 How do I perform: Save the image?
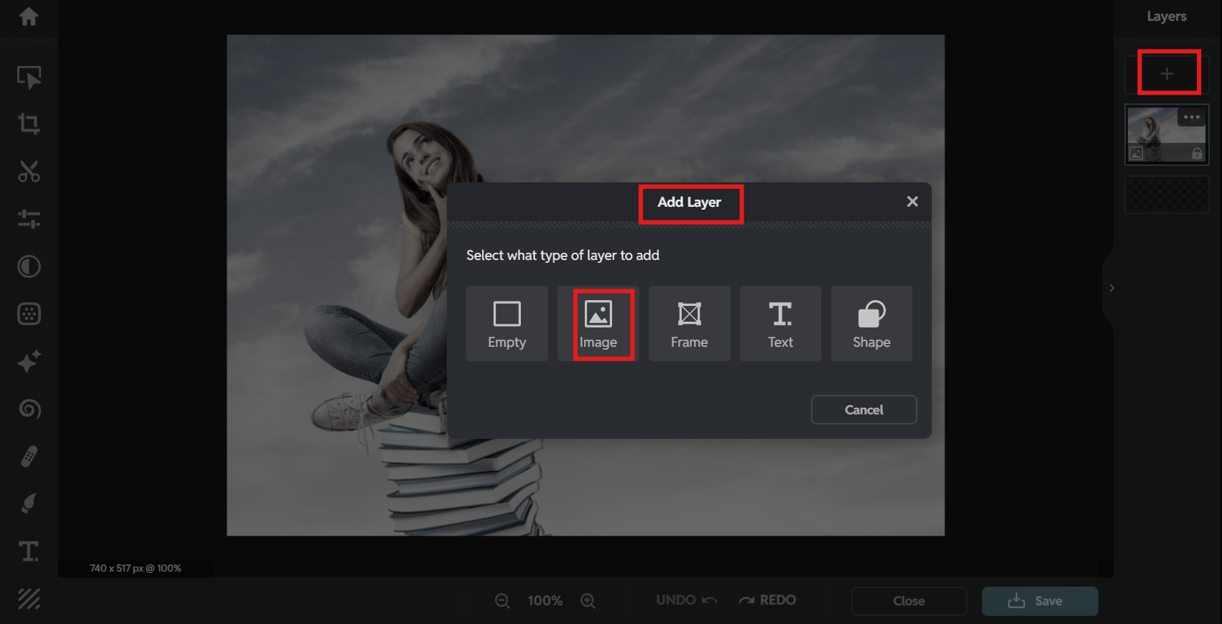click(x=1040, y=602)
